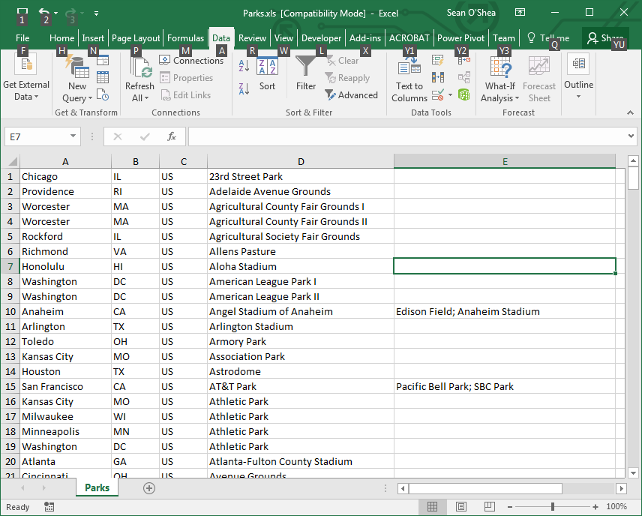Click the Data Validation icon
The image size is (642, 516).
(438, 95)
